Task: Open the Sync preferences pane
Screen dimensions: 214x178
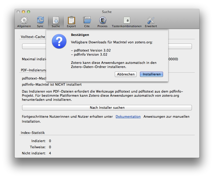Action: pos(40,22)
